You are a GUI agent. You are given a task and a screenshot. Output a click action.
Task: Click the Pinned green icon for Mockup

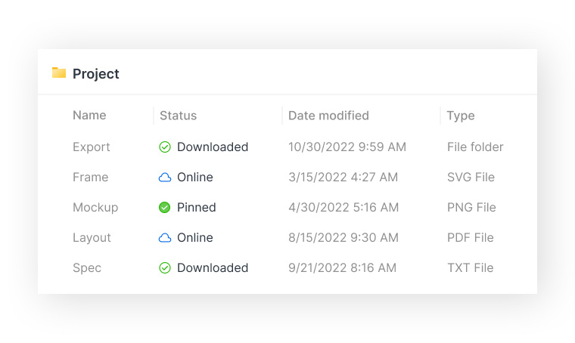click(165, 208)
